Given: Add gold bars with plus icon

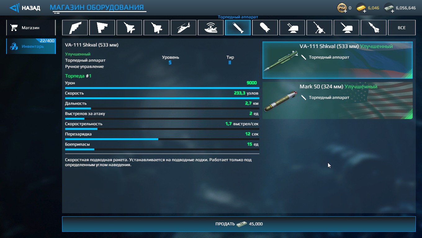Looking at the screenshot, I should [364, 11].
